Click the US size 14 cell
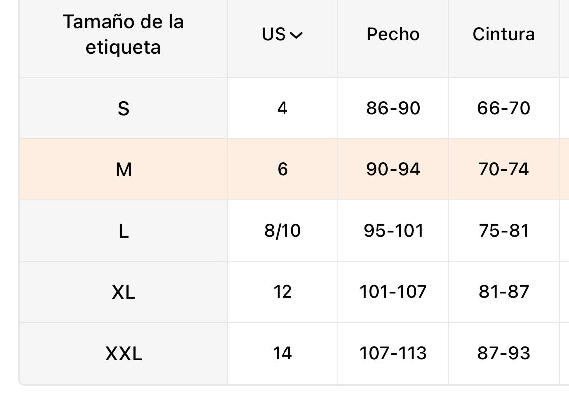This screenshot has height=399, width=569. pyautogui.click(x=283, y=353)
